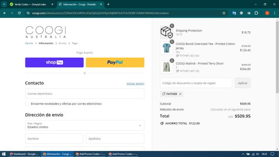279x157 pixels.
Task: Open a new browser tab
Action: [108, 4]
